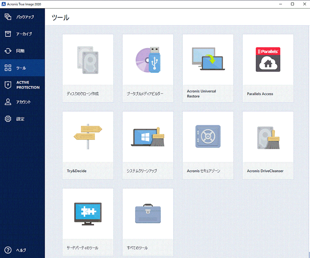The width and height of the screenshot is (310, 258).
Task: Click the ディスクのクローン作成 label
Action: [x=83, y=94]
